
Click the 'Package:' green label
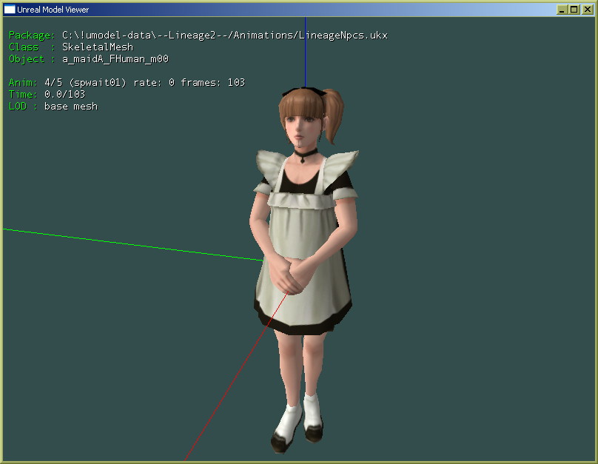[x=32, y=36]
